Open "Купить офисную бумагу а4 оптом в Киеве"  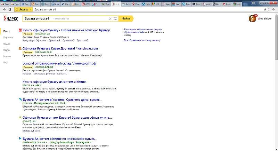tap(55, 82)
